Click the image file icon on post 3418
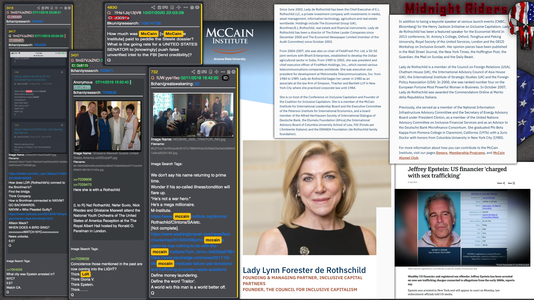Image resolution: width=534 pixels, height=300 pixels. pyautogui.click(x=52, y=8)
